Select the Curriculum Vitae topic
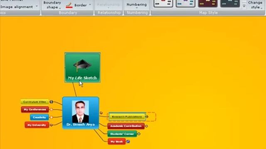 point(34,102)
